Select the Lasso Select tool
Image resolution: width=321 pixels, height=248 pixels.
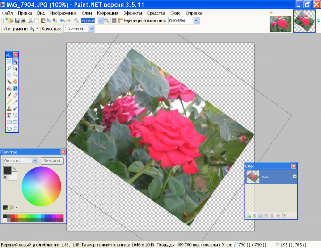(x=9, y=68)
